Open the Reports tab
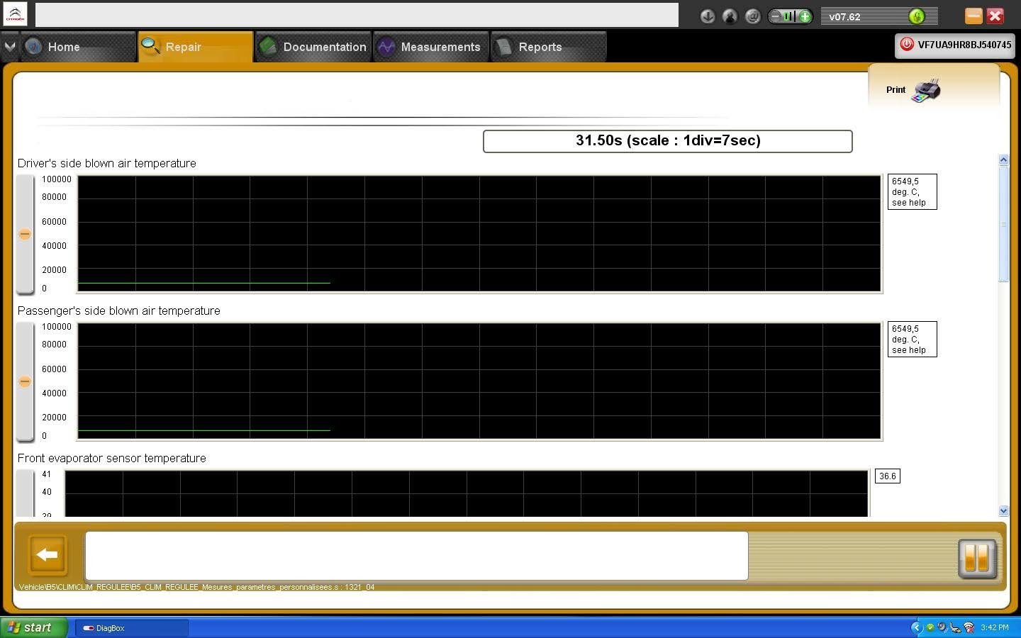Screen dimensions: 1021x638 549,47
